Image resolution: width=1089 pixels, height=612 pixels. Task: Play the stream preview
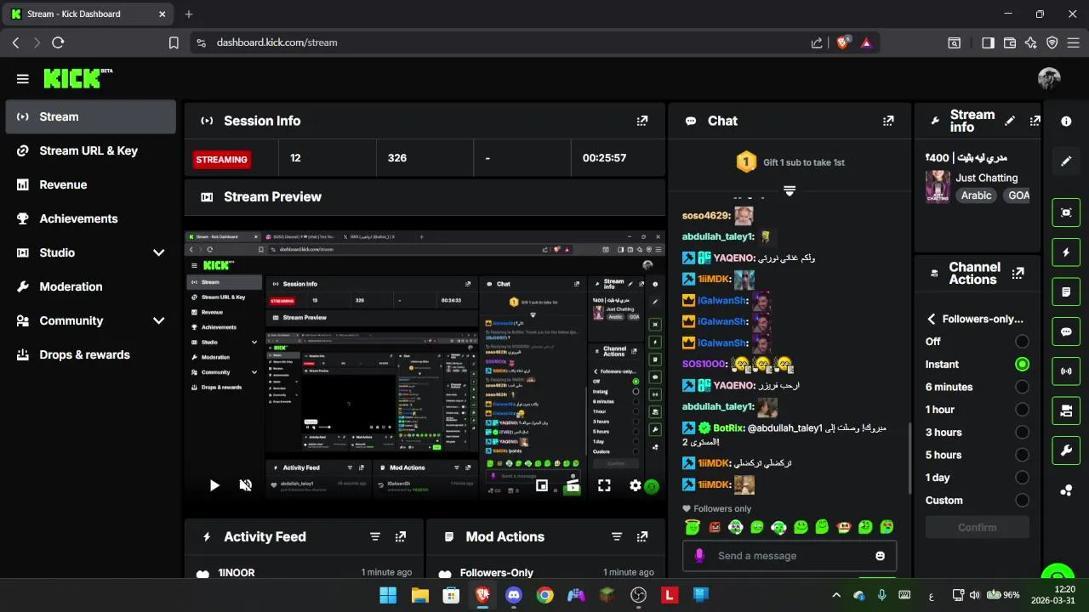[214, 485]
